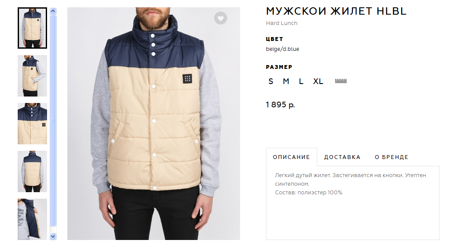The image size is (465, 243).
Task: Select size S
Action: pyautogui.click(x=271, y=81)
